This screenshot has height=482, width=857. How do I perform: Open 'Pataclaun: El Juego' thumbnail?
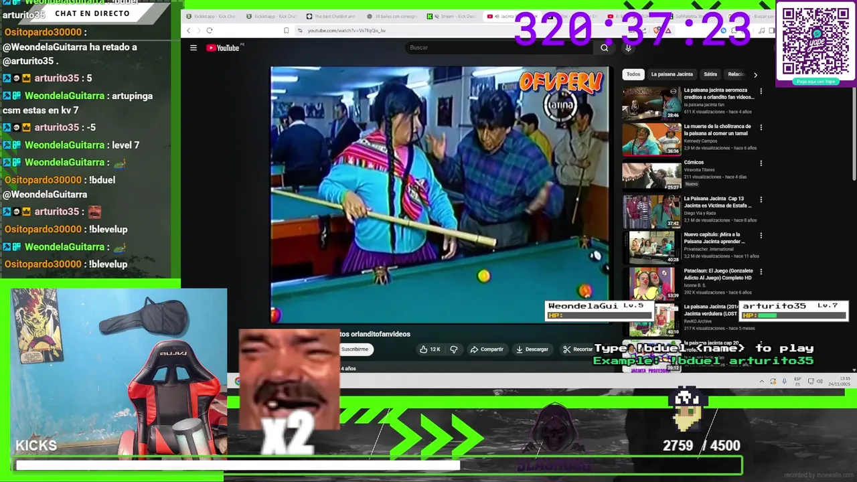(651, 283)
